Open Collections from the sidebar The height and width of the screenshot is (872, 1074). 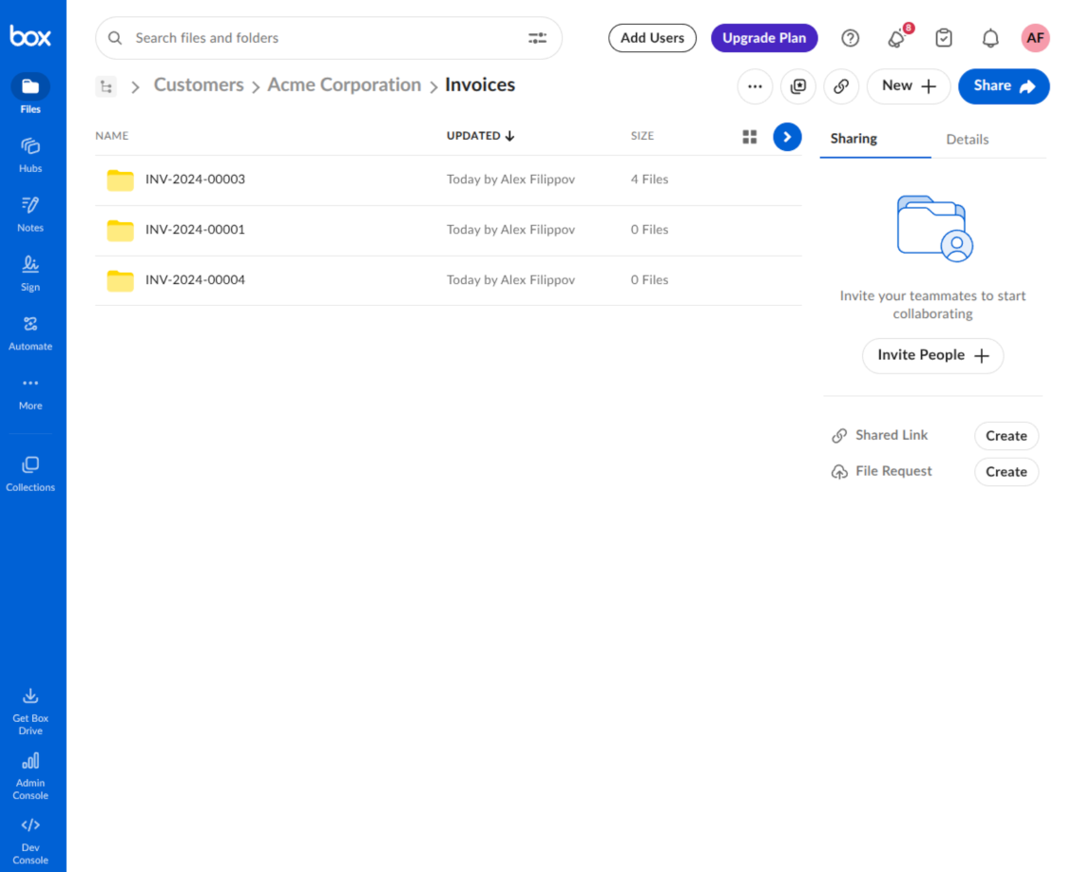pos(30,474)
